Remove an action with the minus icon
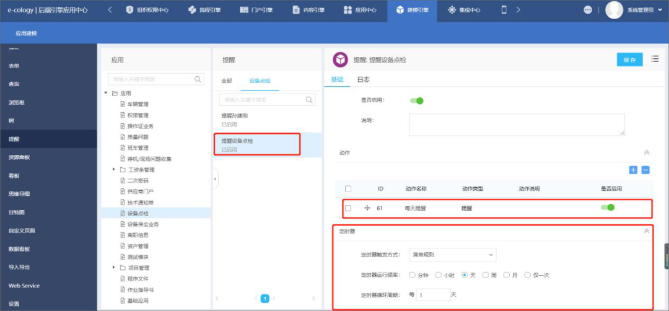This screenshot has height=311, width=669. (x=645, y=170)
